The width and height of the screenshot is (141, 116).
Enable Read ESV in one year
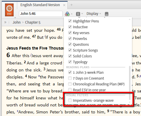70,90
